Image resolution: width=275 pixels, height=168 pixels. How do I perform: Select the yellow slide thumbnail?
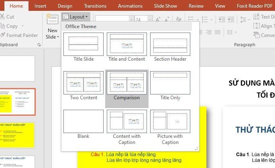(x=17, y=135)
